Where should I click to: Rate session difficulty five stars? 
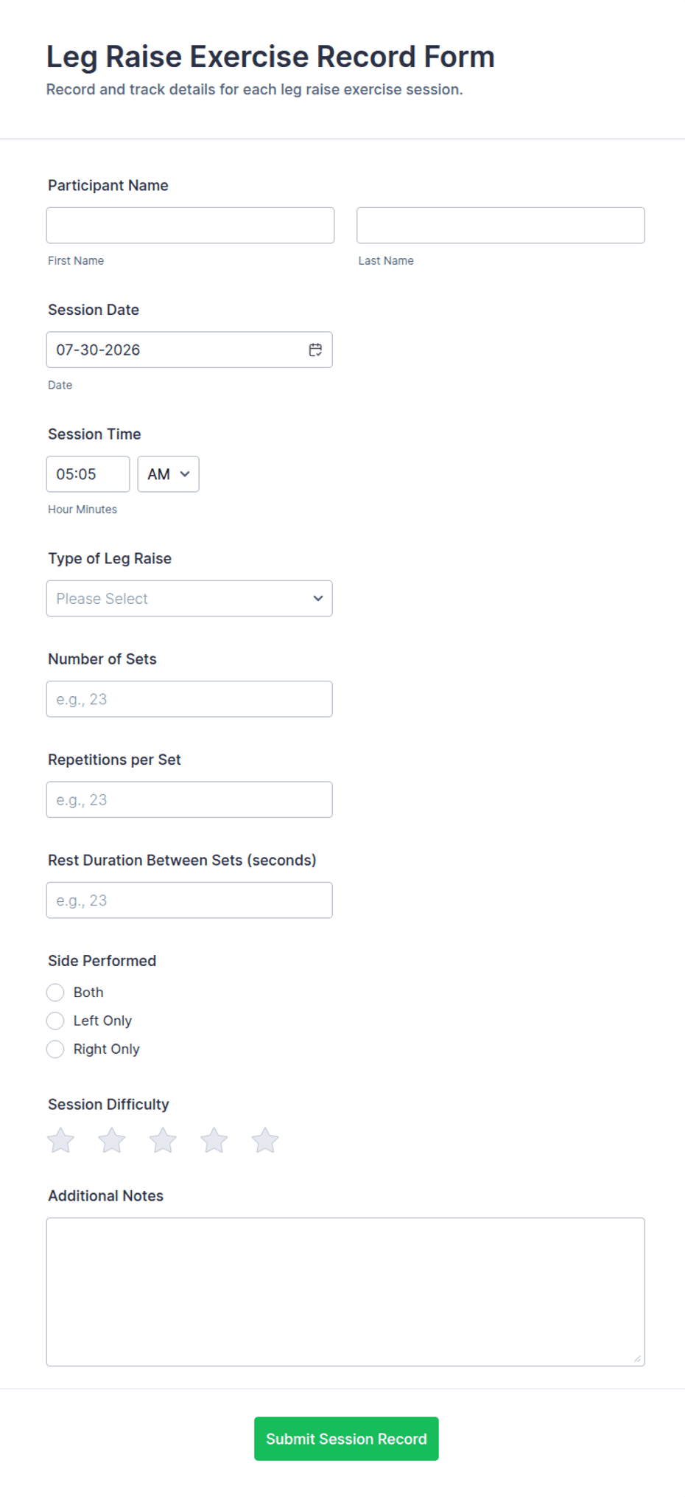(x=265, y=1140)
